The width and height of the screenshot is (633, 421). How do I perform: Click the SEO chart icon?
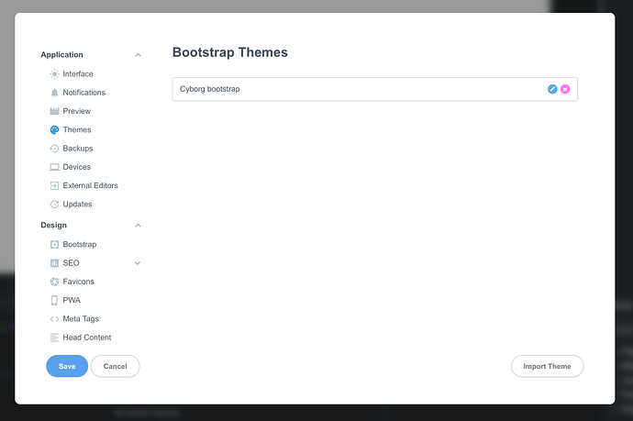(x=54, y=262)
